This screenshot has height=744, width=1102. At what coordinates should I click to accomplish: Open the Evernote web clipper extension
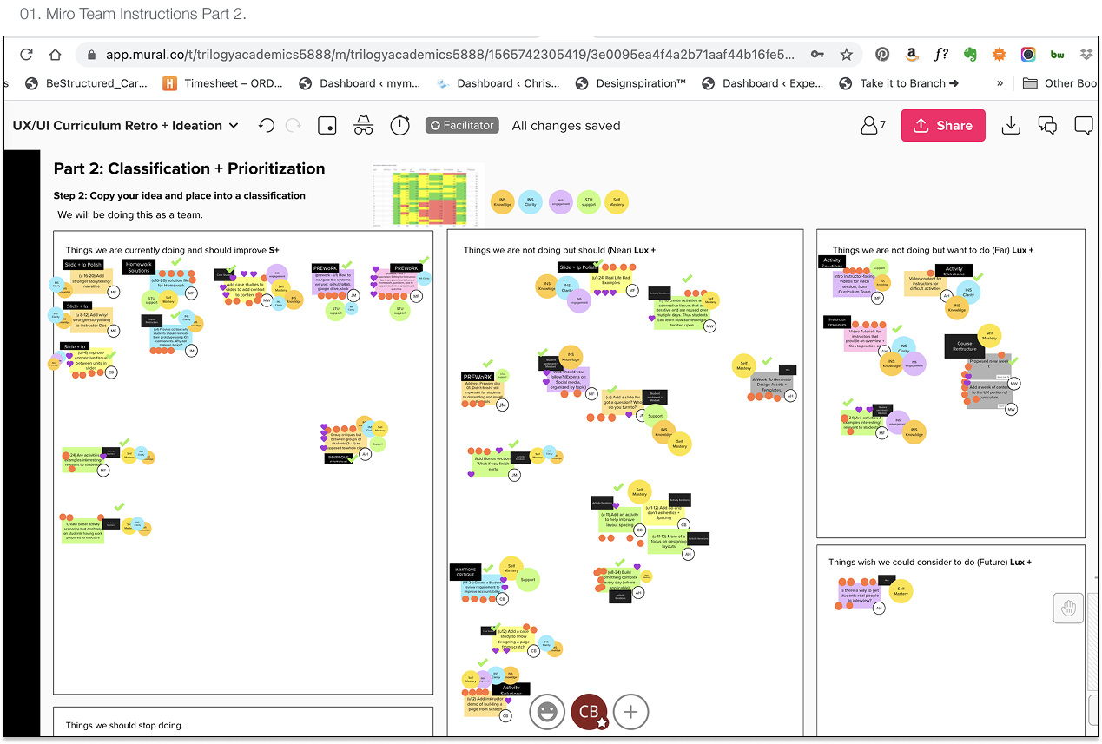click(x=970, y=55)
